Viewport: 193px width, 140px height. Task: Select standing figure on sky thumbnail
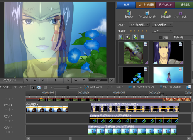point(168,75)
